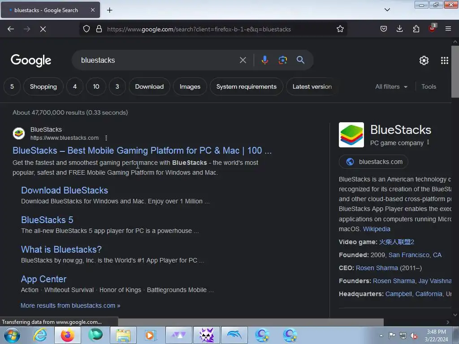459x344 pixels.
Task: Select the Download filter chip
Action: [x=149, y=86]
